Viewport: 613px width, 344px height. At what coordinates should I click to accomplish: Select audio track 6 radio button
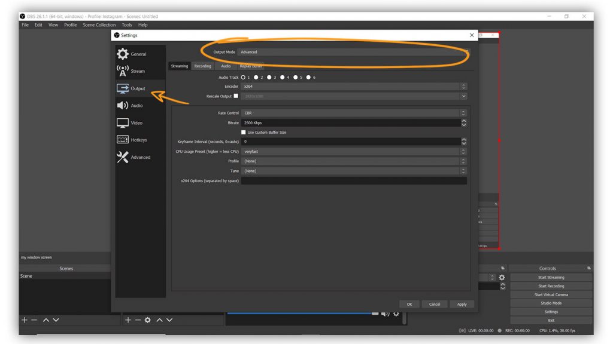pos(308,77)
